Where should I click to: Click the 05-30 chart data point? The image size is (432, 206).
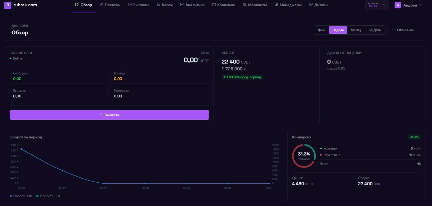(x=186, y=183)
